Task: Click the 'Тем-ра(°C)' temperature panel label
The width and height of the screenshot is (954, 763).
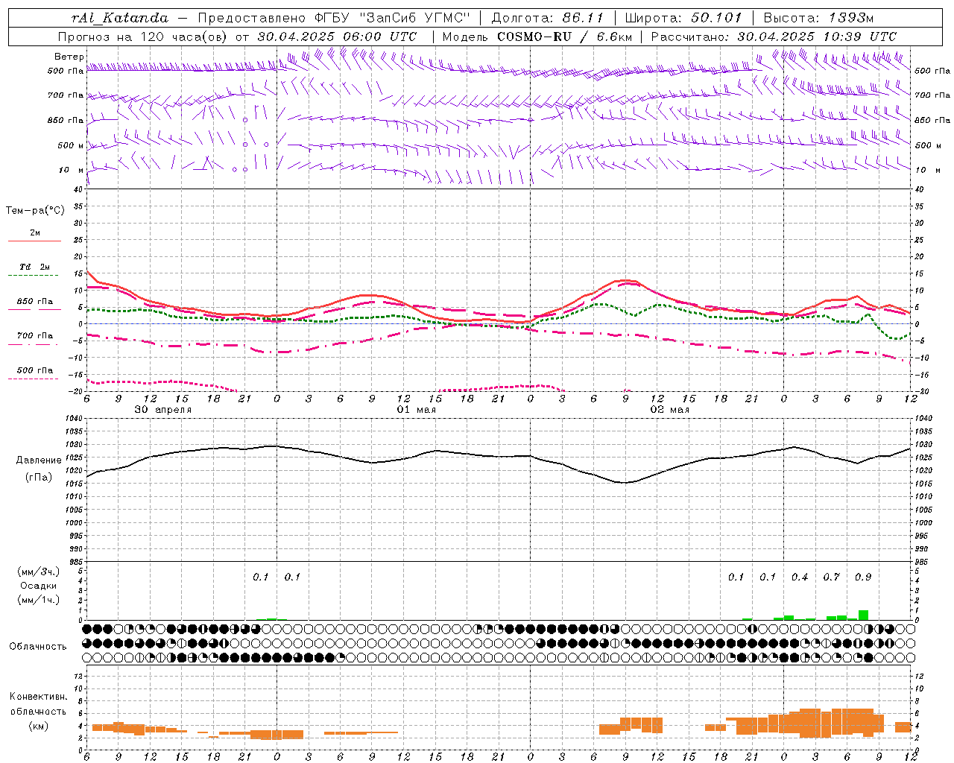Action: point(35,211)
